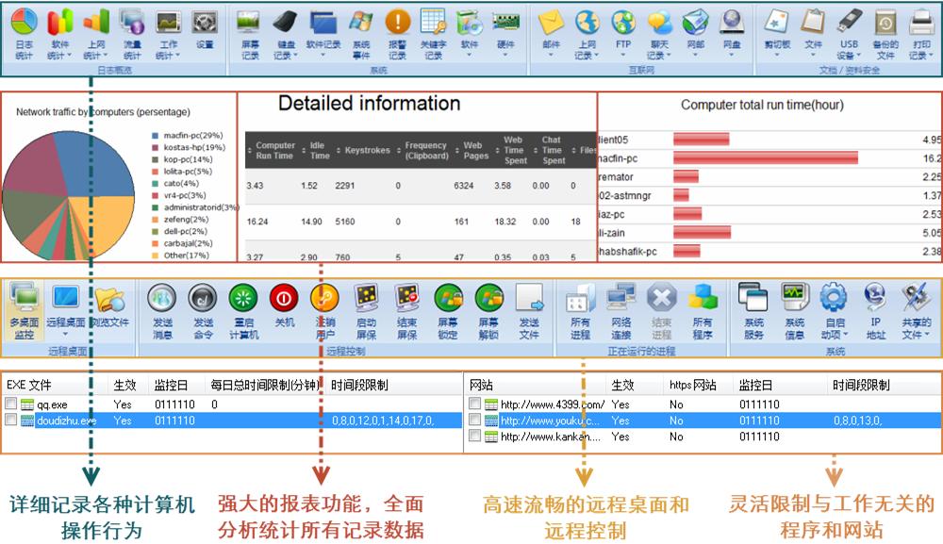Click the 发送命令 send command icon

point(204,298)
